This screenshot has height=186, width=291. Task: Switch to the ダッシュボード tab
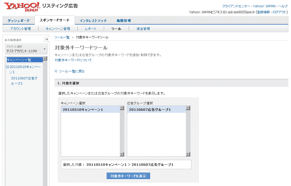(x=18, y=21)
